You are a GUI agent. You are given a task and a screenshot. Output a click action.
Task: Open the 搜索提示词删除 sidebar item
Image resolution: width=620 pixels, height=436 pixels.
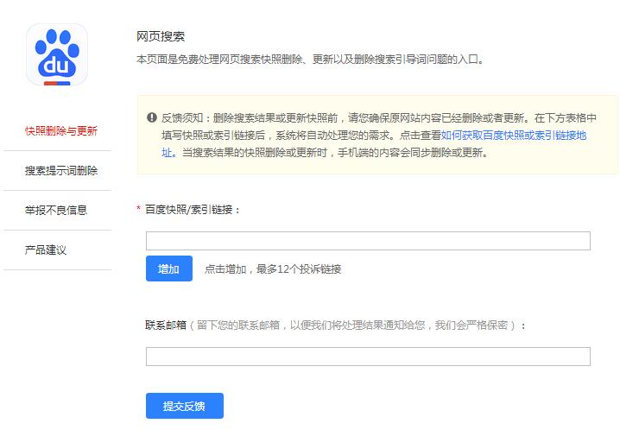click(x=60, y=171)
